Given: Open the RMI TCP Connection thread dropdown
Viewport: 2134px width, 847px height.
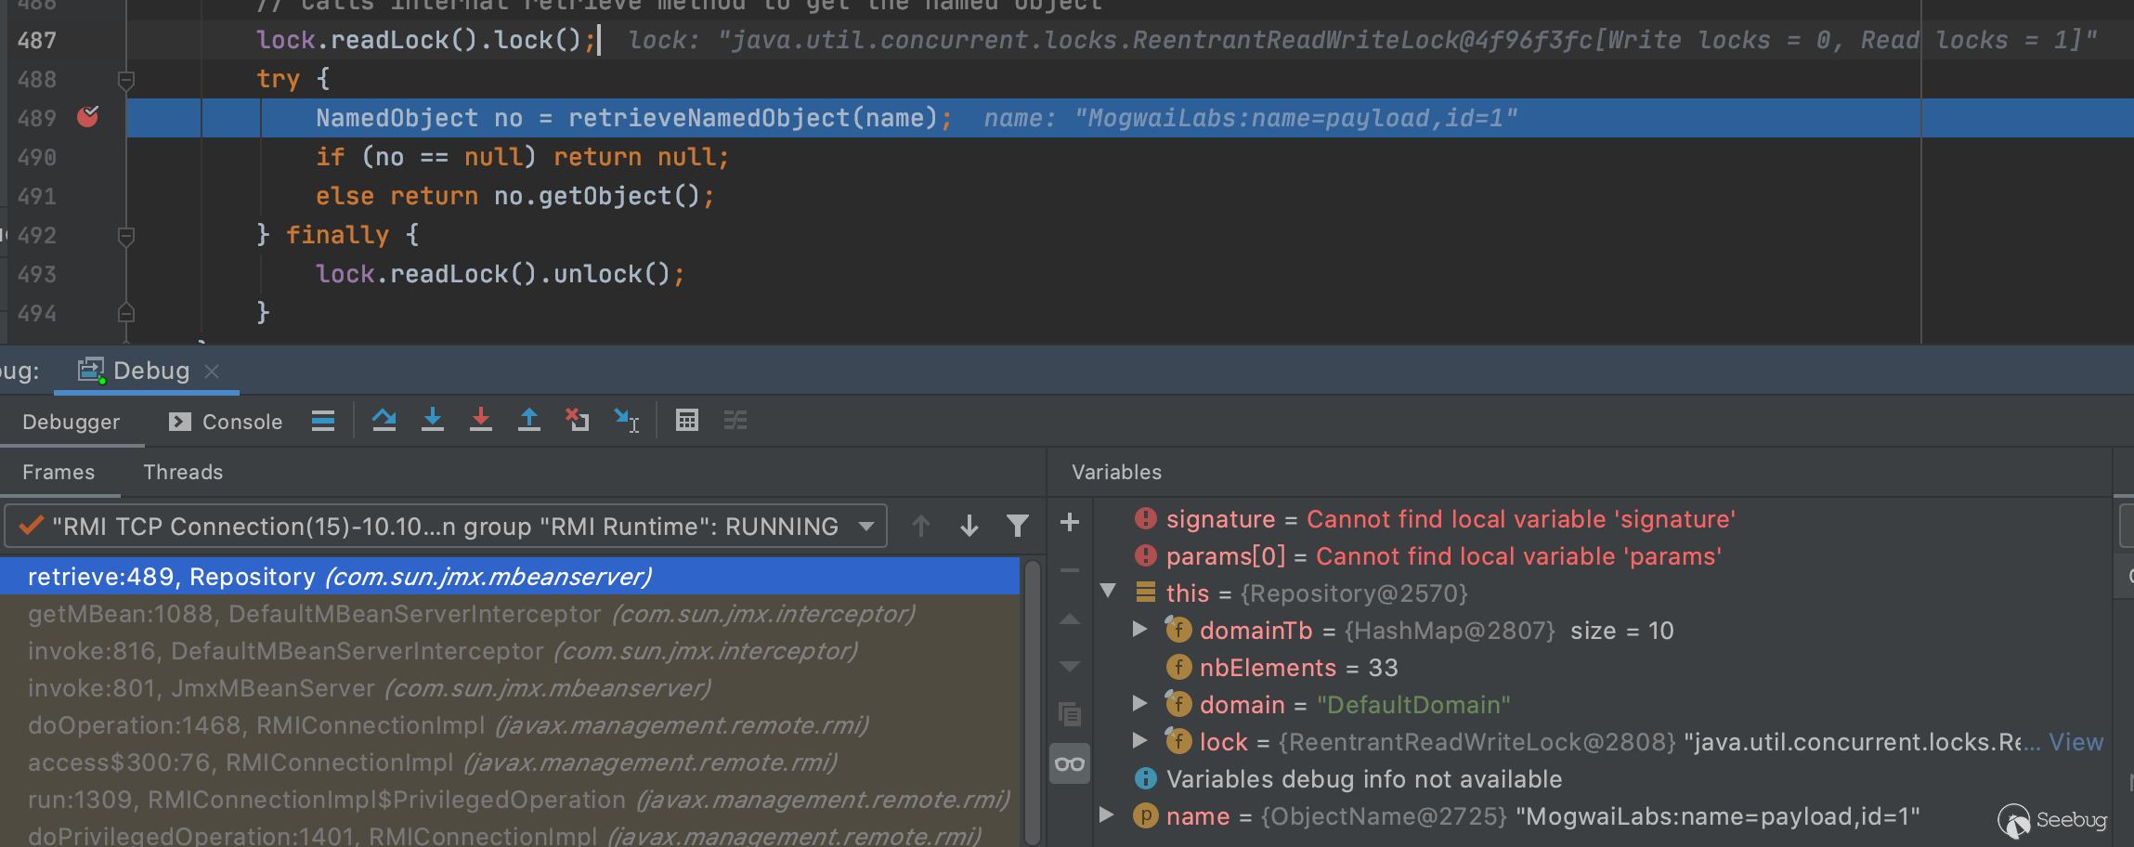Looking at the screenshot, I should [866, 527].
